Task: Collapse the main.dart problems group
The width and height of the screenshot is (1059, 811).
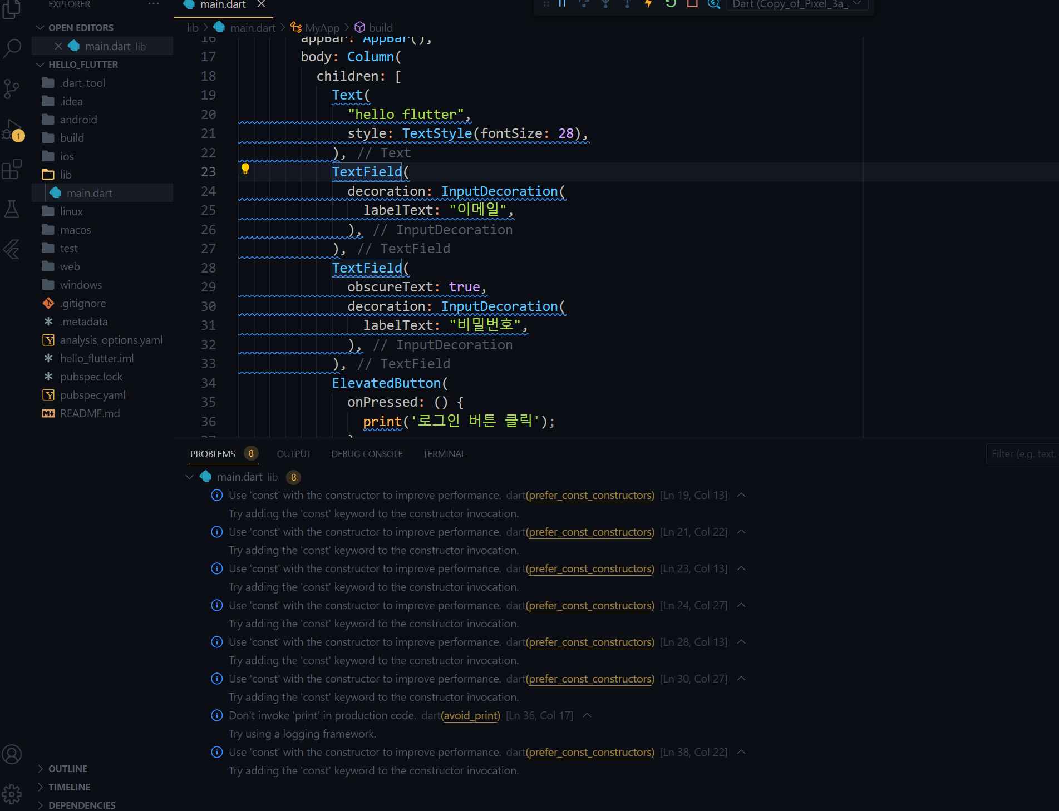Action: [189, 477]
